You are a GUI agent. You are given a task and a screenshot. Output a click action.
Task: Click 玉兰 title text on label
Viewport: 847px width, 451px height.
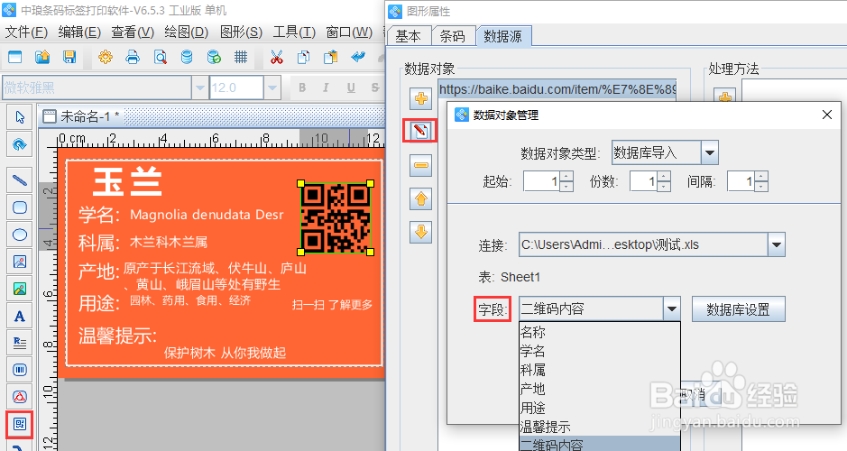127,181
